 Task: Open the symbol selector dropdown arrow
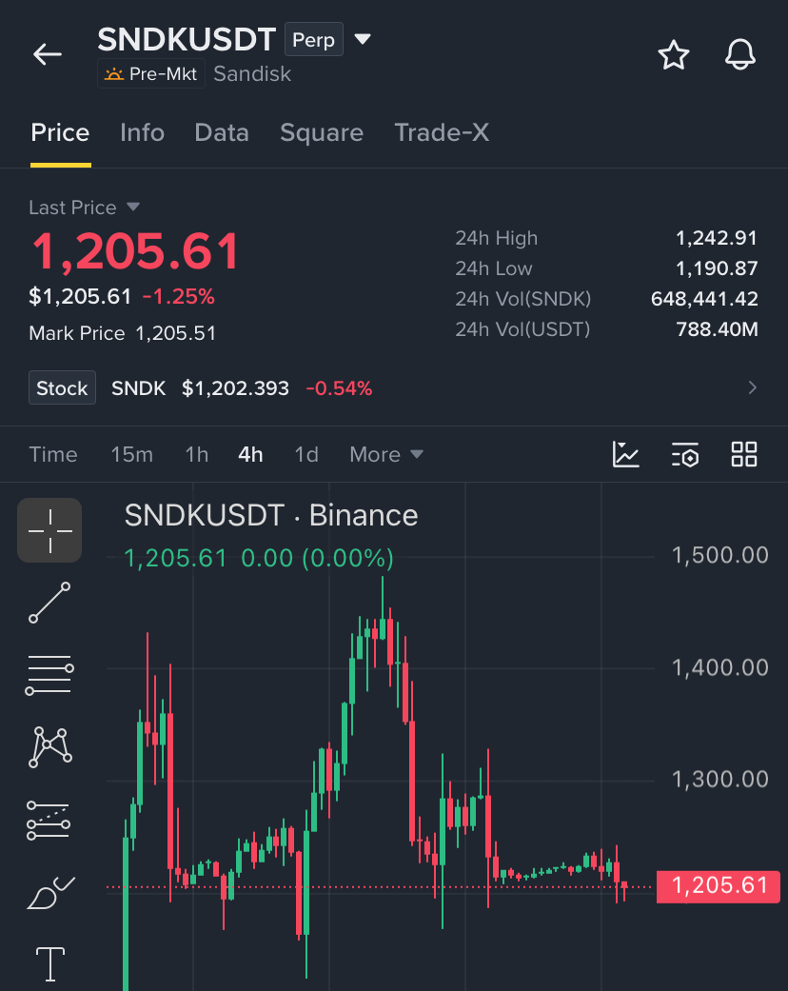[362, 39]
